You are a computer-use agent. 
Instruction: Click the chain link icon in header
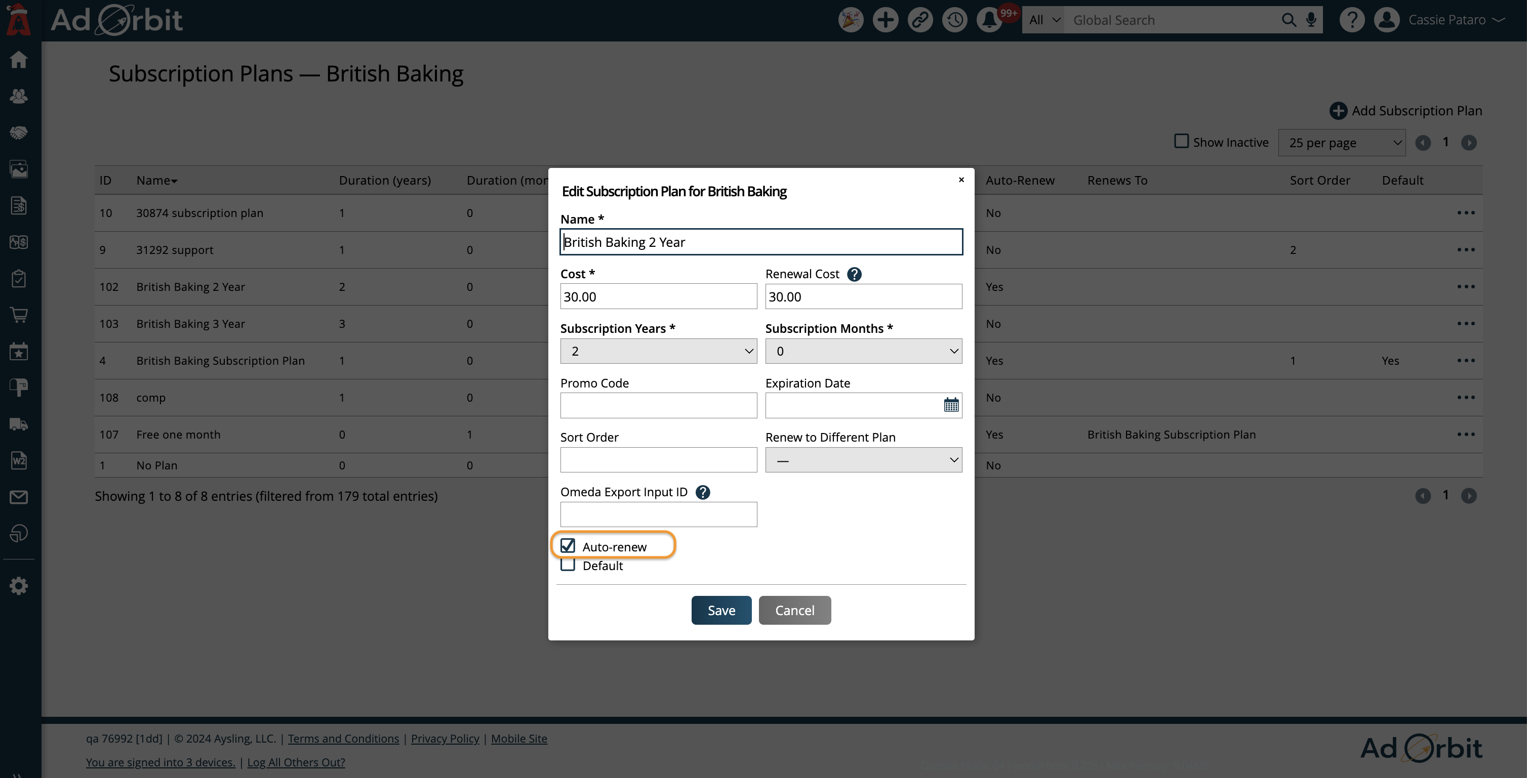[920, 20]
